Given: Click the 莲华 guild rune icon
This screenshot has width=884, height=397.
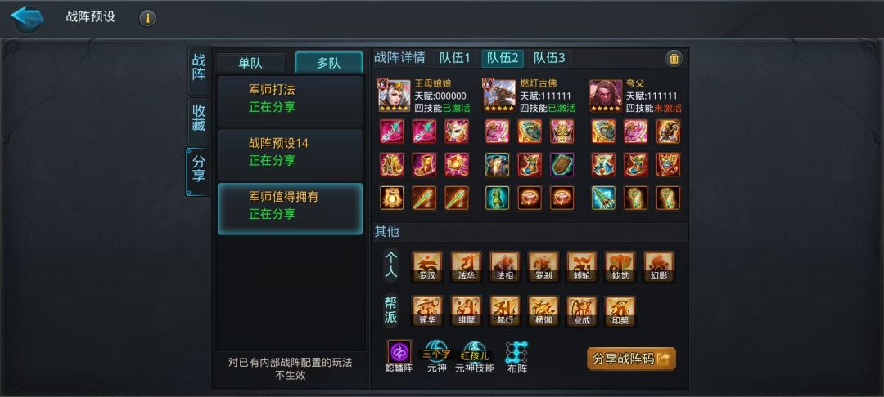Looking at the screenshot, I should tap(426, 311).
